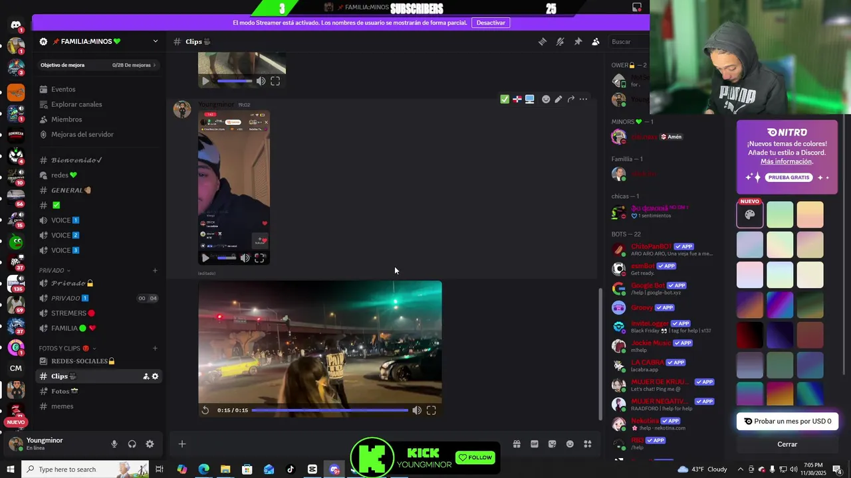The image size is (851, 478).
Task: Forward message with arrow icon
Action: point(571,99)
